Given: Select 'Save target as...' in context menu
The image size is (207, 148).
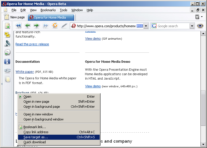Looking at the screenshot, I should pos(35,137).
